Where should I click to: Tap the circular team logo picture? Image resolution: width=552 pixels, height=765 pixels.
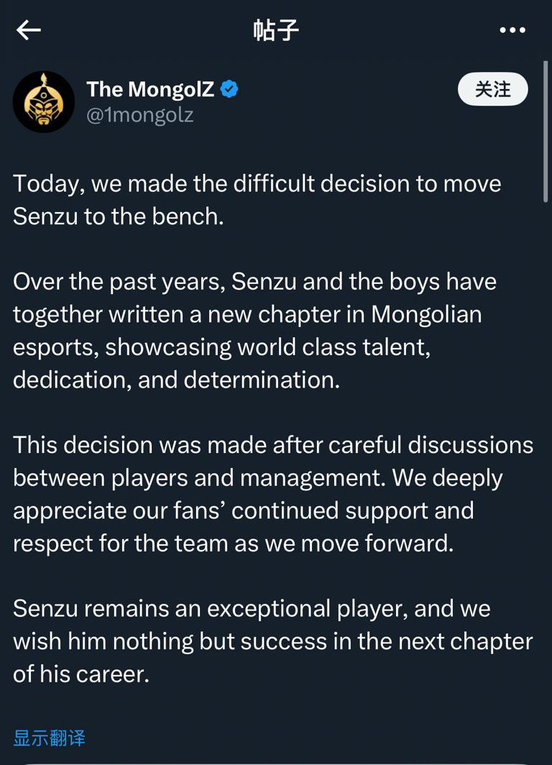click(x=44, y=101)
